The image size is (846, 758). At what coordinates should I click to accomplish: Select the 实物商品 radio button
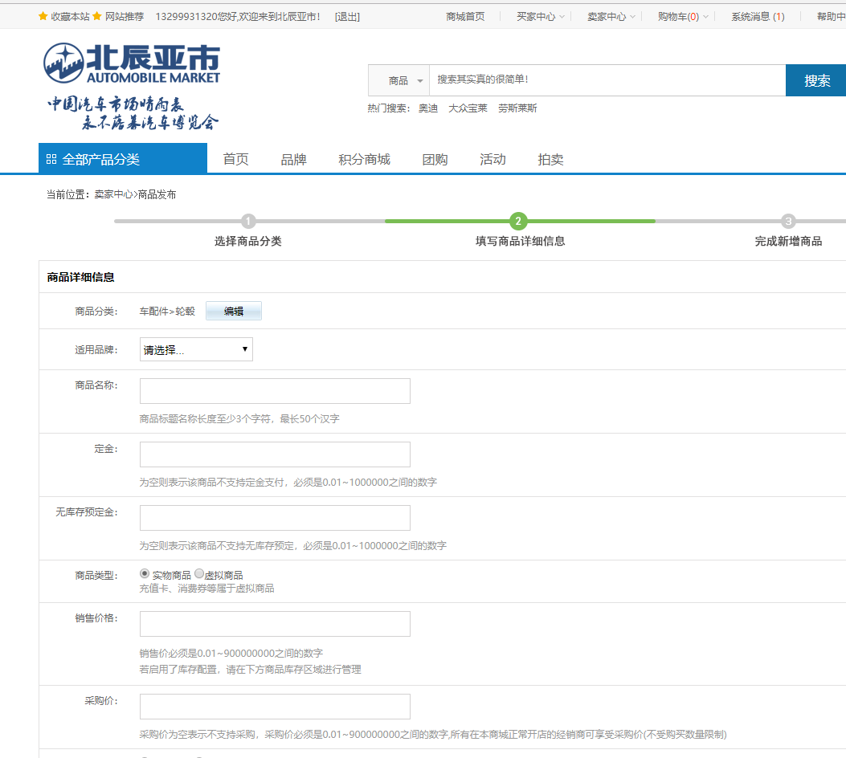tap(145, 573)
